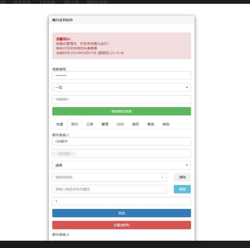Open the 查询 tab
Viewport: 250px width, 248px height.
151,124
